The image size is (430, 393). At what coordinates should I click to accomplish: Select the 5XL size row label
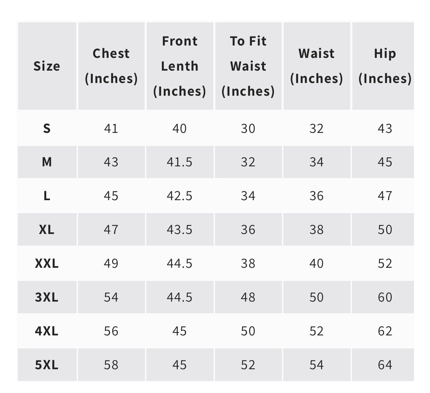[x=47, y=365]
